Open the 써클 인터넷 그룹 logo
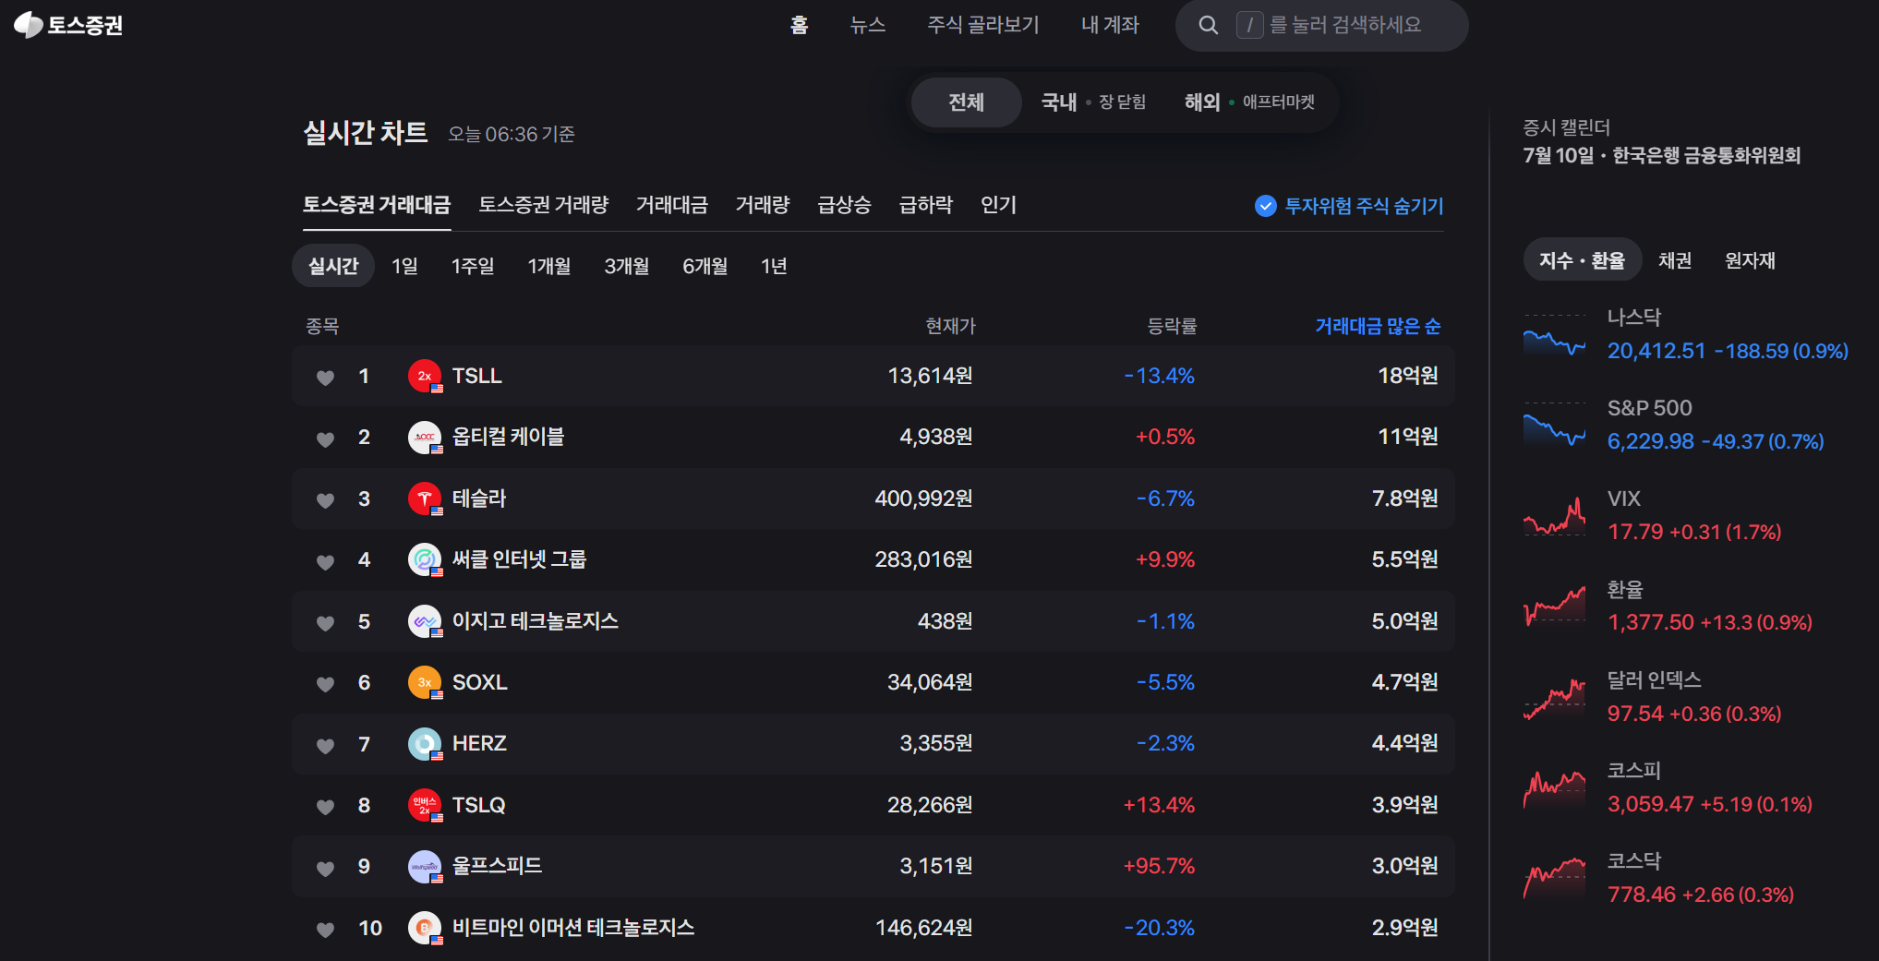 point(425,559)
